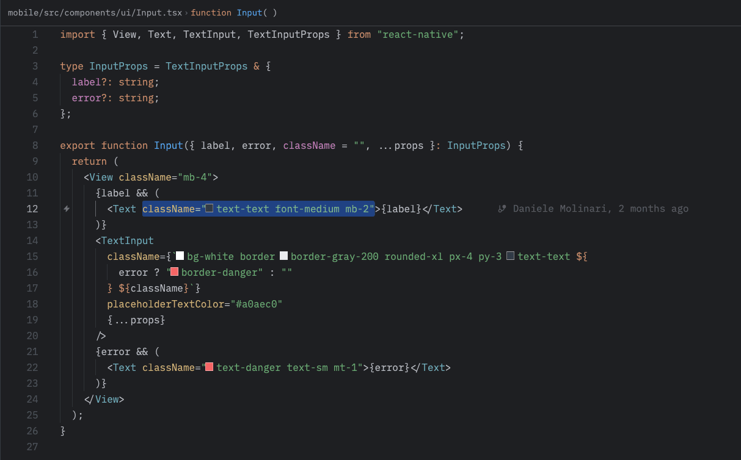The height and width of the screenshot is (460, 741).
Task: Click the git blame icon before Daniele Molinari
Action: 502,209
